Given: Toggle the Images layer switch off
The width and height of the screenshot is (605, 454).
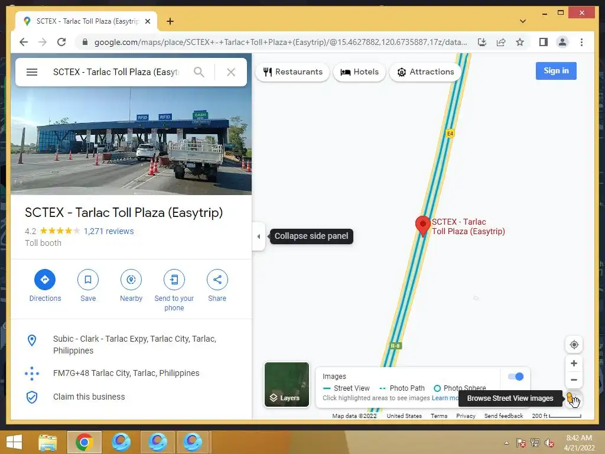Looking at the screenshot, I should tap(515, 377).
